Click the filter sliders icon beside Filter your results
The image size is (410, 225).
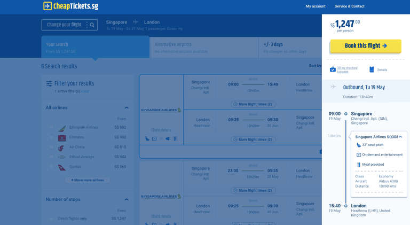pyautogui.click(x=49, y=83)
